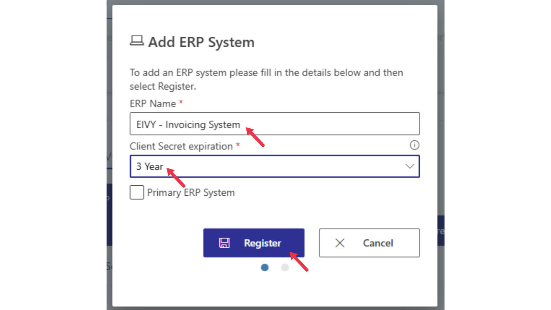Click the Primary ERP System label text
The height and width of the screenshot is (310, 551).
pyautogui.click(x=191, y=193)
